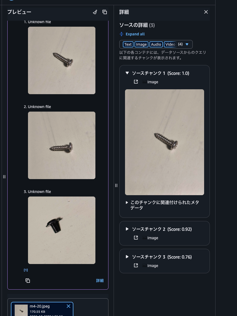This screenshot has height=316, width=237.
Task: Click the 詳細 link below the citation
Action: coord(100,281)
